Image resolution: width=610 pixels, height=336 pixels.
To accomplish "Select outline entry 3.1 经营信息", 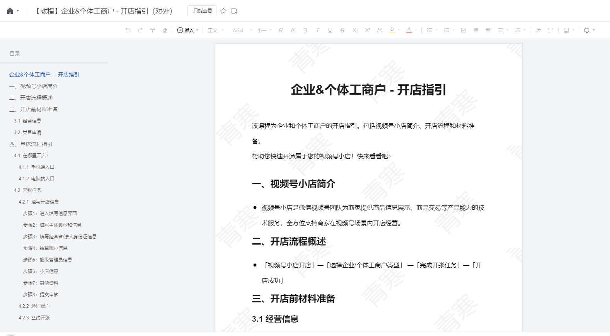I will tap(27, 121).
